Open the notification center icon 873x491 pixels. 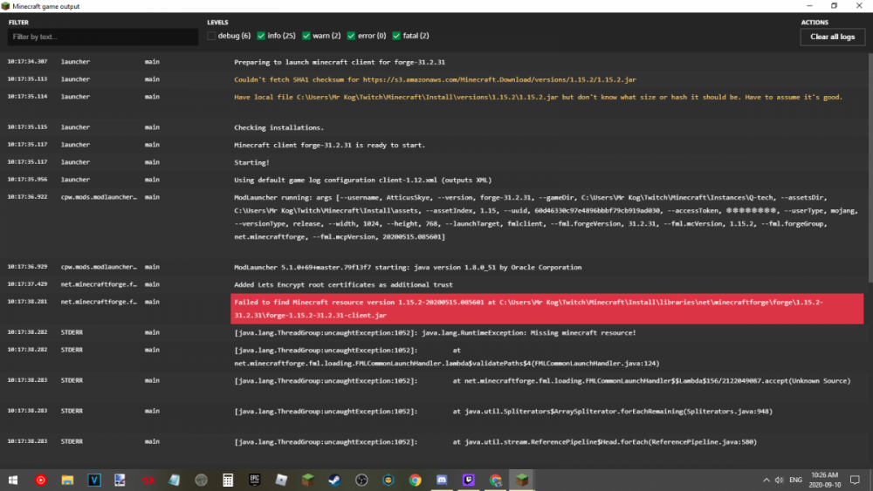pyautogui.click(x=856, y=480)
